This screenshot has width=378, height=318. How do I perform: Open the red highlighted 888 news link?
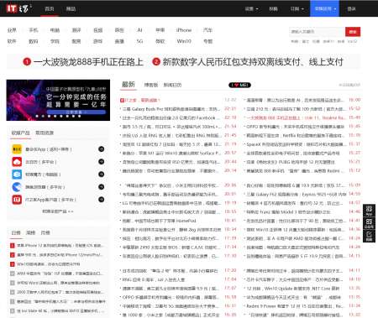(x=296, y=117)
